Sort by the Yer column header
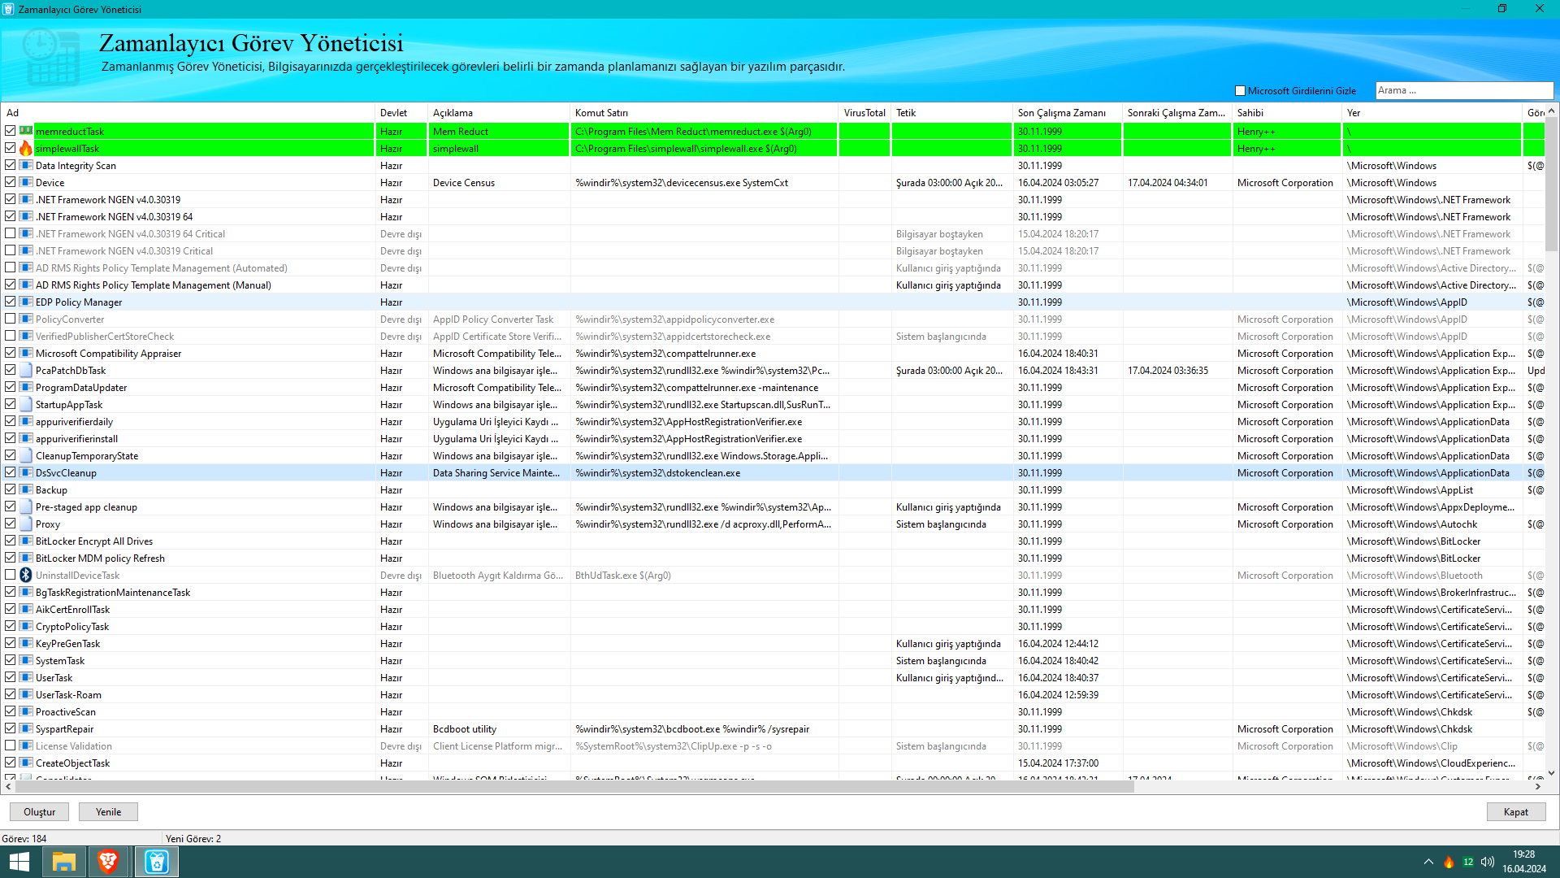The width and height of the screenshot is (1560, 878). coord(1432,113)
